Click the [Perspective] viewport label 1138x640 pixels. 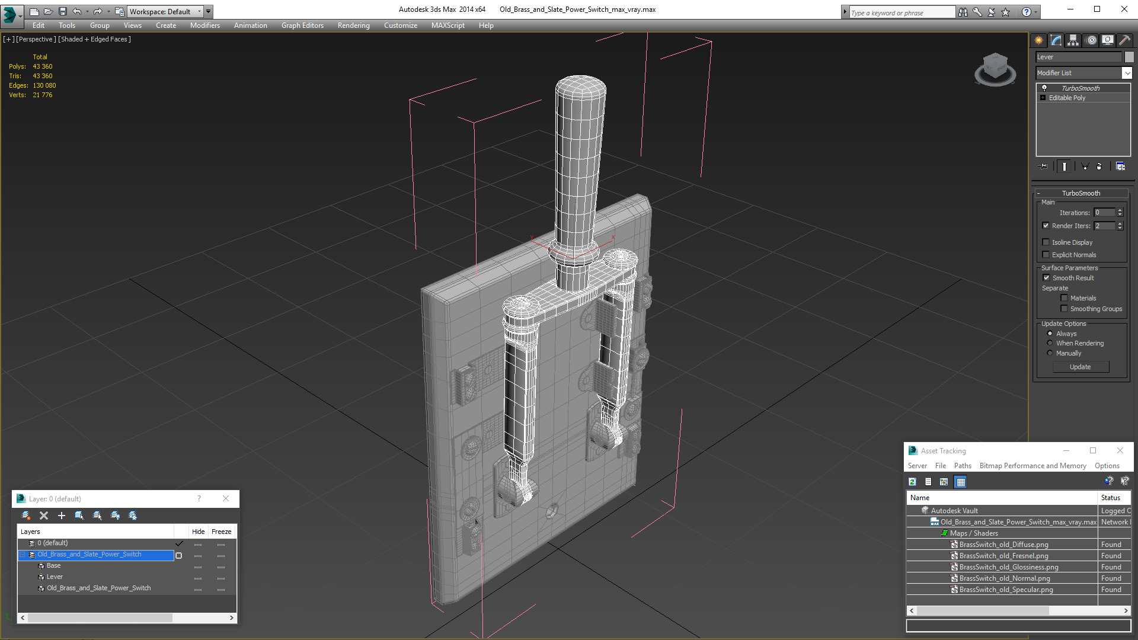[x=36, y=39]
